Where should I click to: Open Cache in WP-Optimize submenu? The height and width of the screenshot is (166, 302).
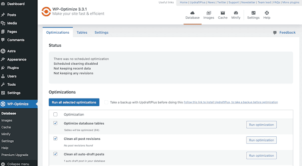point(6,127)
